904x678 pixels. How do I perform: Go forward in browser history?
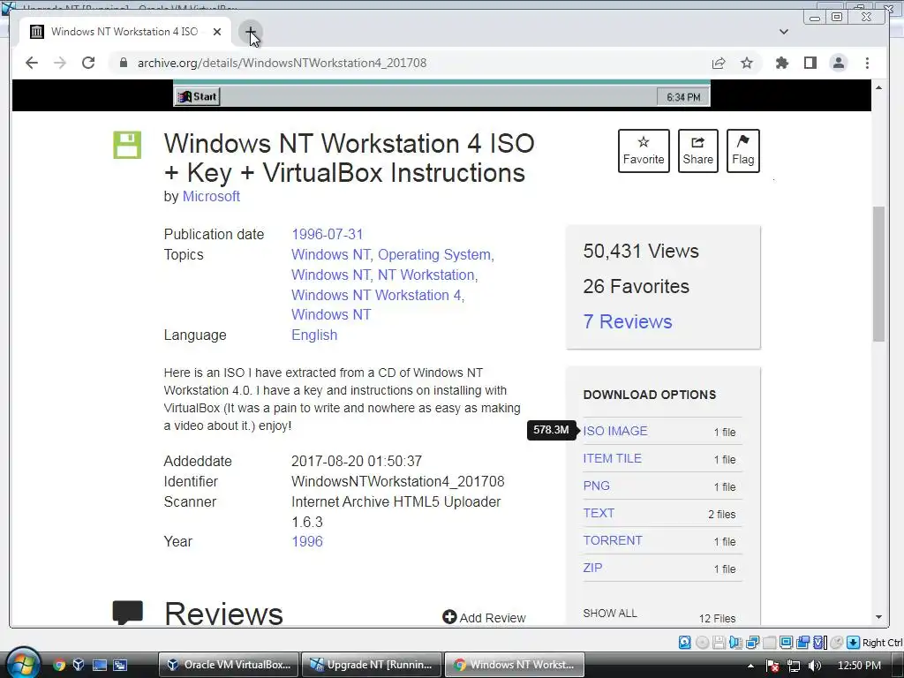[60, 63]
